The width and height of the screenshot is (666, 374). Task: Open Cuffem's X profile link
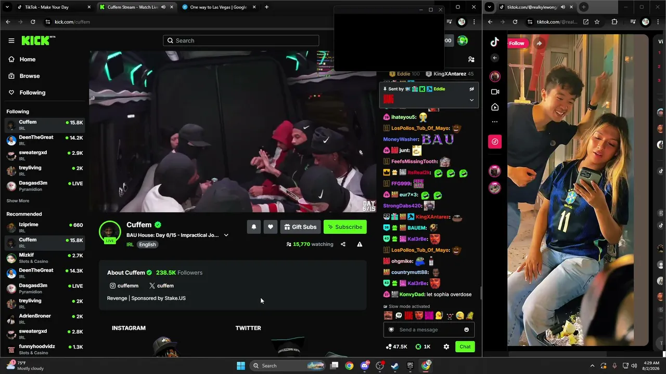pos(161,286)
